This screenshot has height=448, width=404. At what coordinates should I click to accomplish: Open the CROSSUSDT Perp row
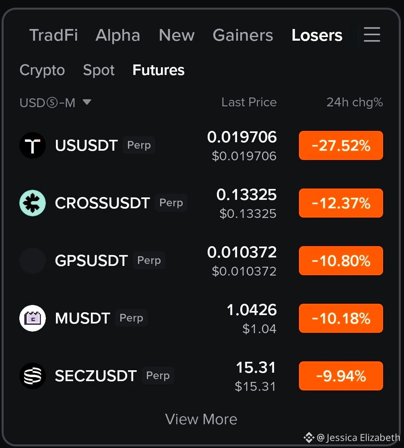[201, 203]
